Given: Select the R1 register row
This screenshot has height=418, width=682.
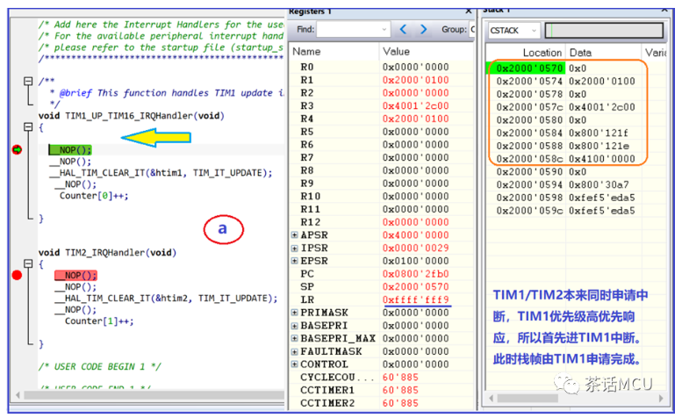Looking at the screenshot, I should point(383,80).
